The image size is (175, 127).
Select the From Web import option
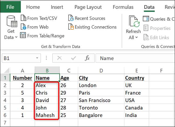[x=34, y=27]
